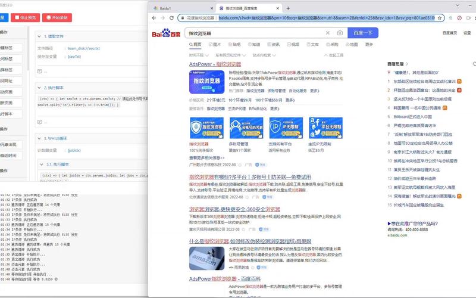
Task: Click note icon under step 1 读取文件
Action: pos(40,72)
